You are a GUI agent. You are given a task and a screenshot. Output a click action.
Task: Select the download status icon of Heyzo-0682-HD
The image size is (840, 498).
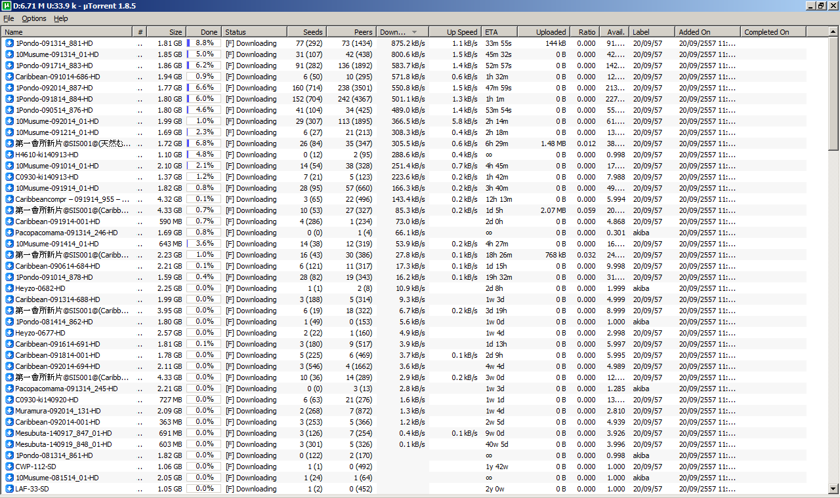tap(9, 288)
